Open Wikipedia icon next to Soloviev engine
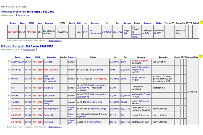Image resolution: width=203 pixels, height=135 pixels. coord(45,30)
